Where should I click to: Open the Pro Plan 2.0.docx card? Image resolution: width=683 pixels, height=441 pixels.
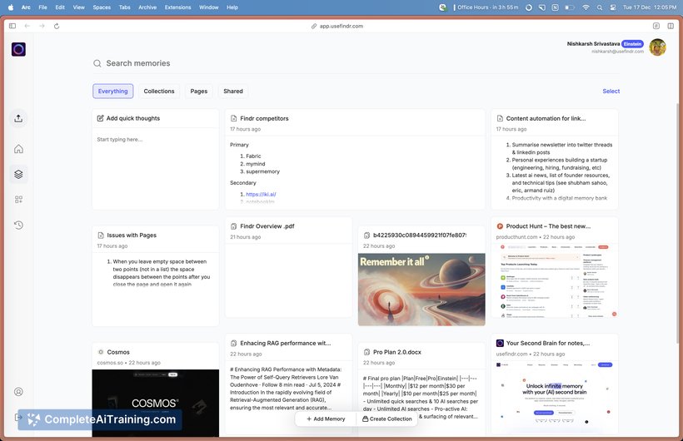pyautogui.click(x=421, y=388)
